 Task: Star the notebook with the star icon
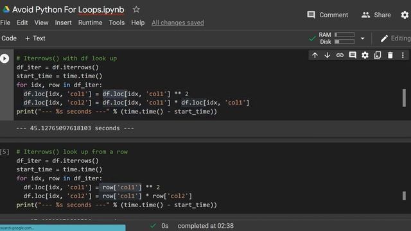coord(136,10)
